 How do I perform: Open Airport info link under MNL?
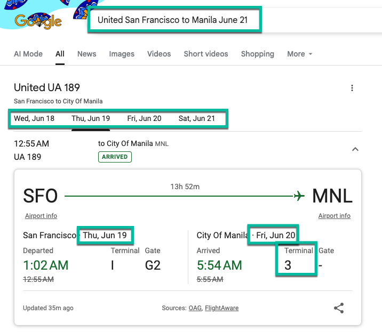pos(334,216)
